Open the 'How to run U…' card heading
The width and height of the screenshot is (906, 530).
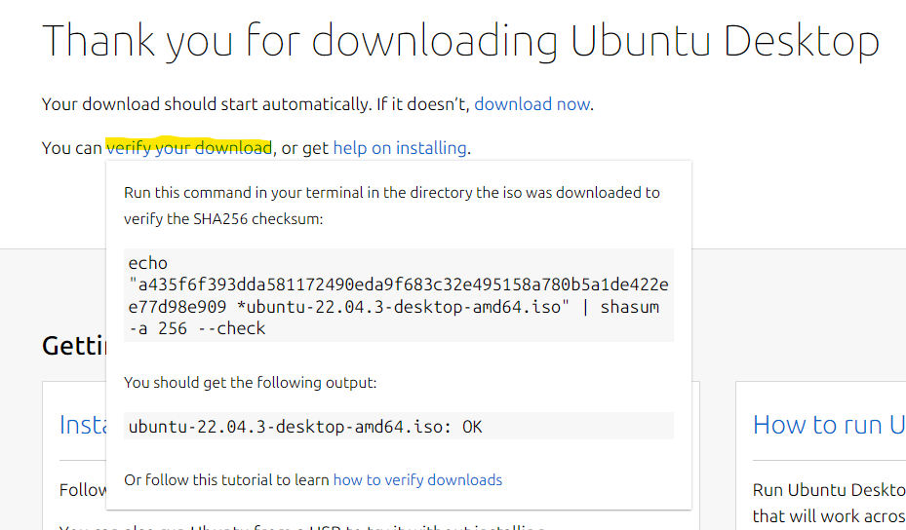[829, 425]
